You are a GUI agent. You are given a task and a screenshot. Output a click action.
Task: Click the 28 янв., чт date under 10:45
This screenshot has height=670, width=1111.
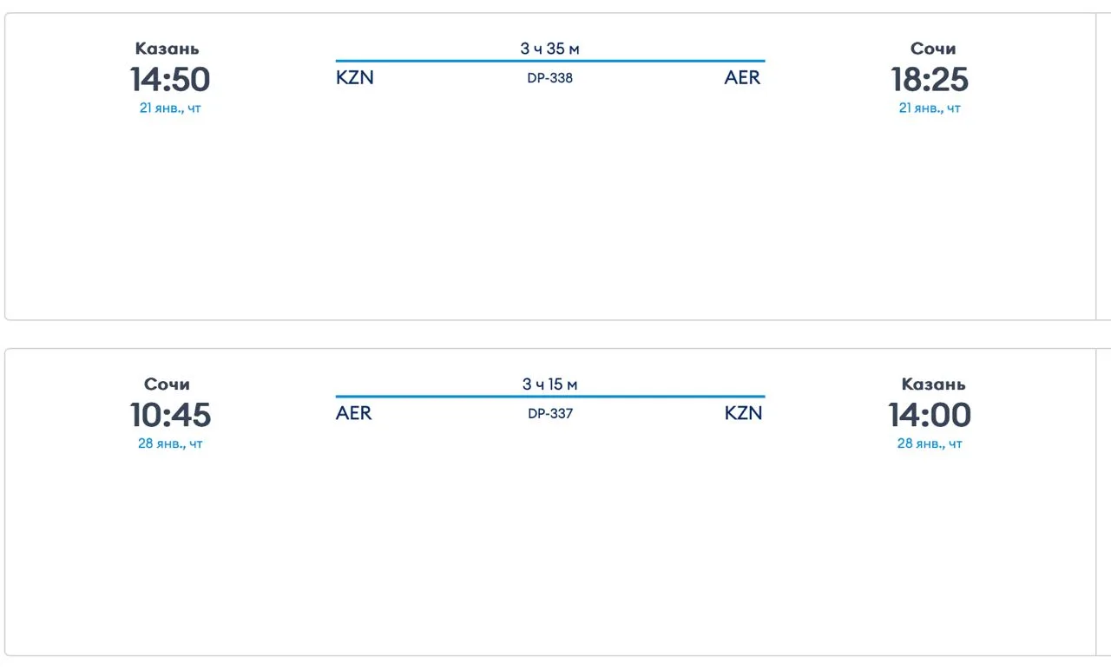170,443
